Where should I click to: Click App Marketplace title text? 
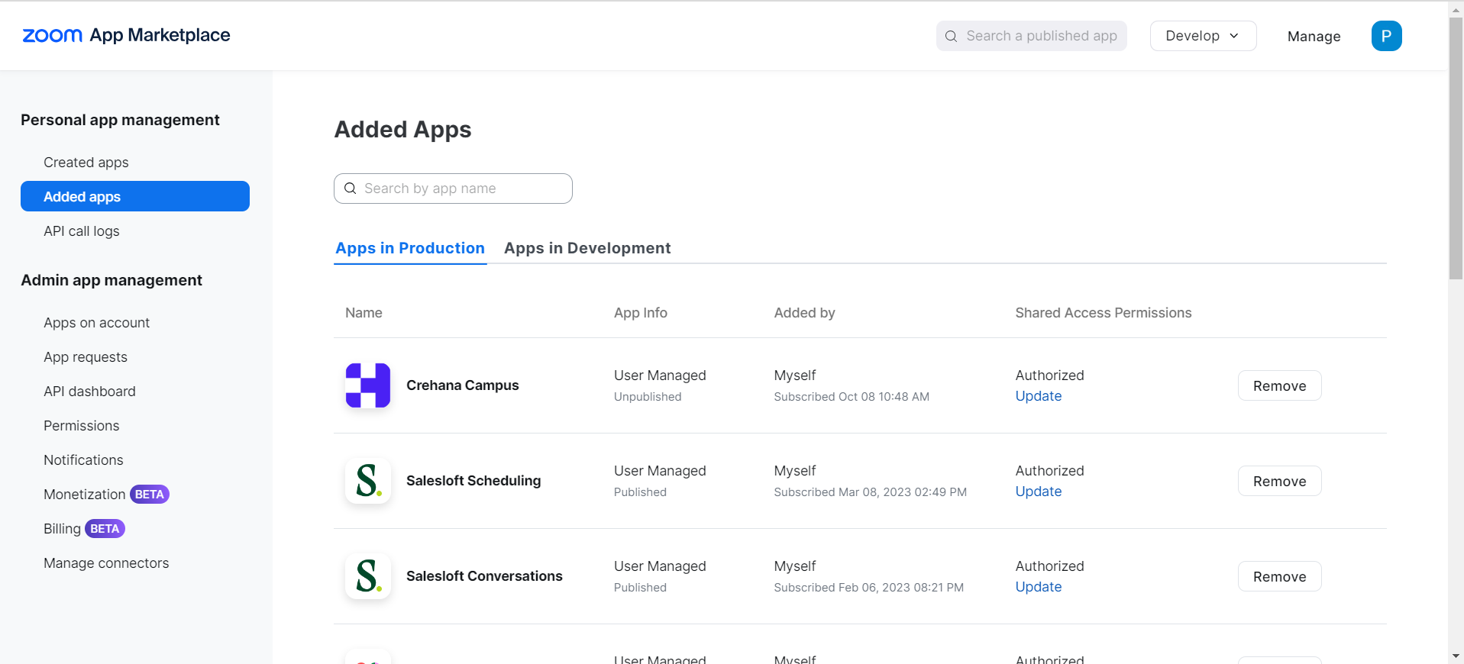click(160, 35)
